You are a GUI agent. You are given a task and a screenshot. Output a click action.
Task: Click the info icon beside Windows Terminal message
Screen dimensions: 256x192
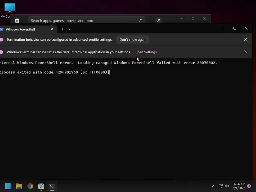(x=1, y=52)
